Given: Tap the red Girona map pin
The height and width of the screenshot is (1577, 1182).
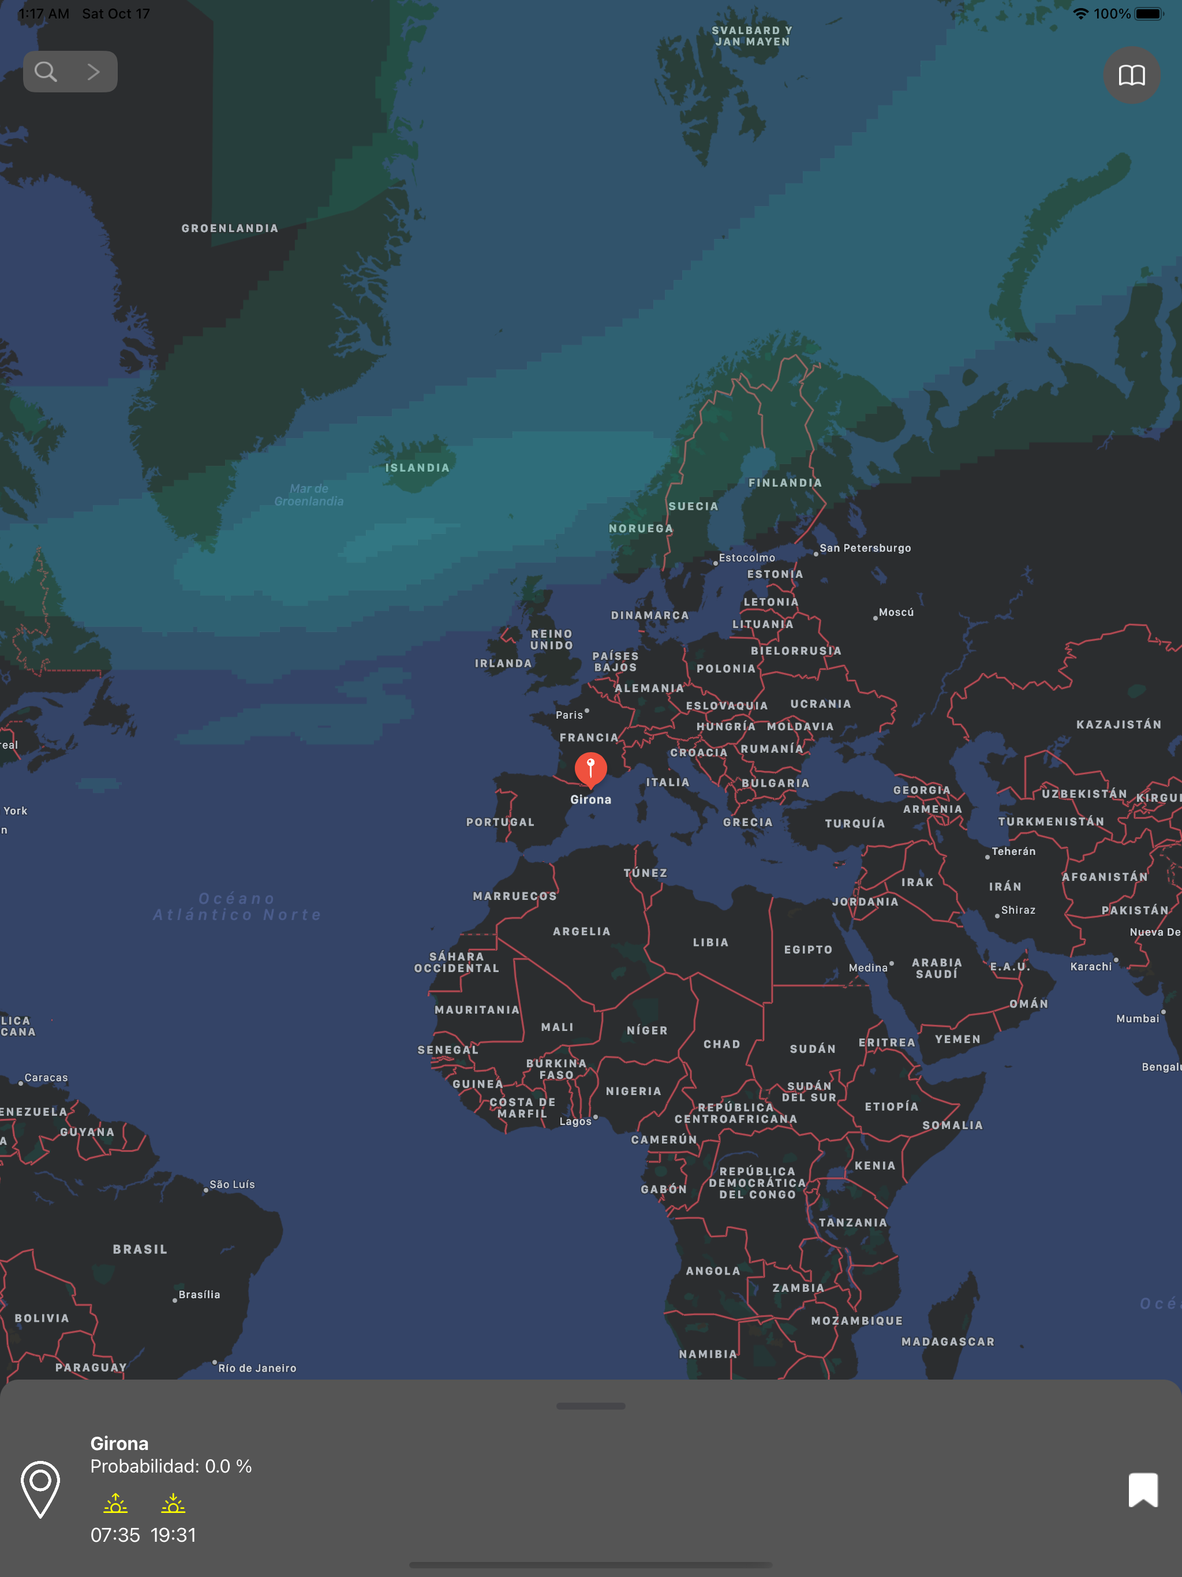Looking at the screenshot, I should click(590, 769).
